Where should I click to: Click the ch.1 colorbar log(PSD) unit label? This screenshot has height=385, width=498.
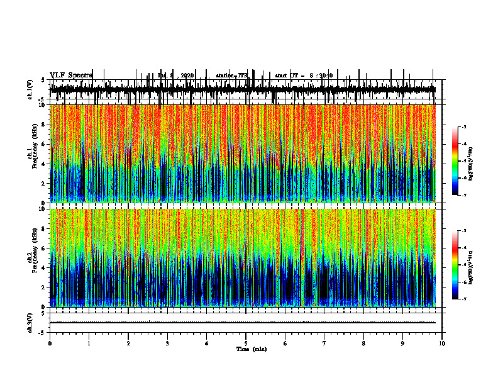[471, 164]
